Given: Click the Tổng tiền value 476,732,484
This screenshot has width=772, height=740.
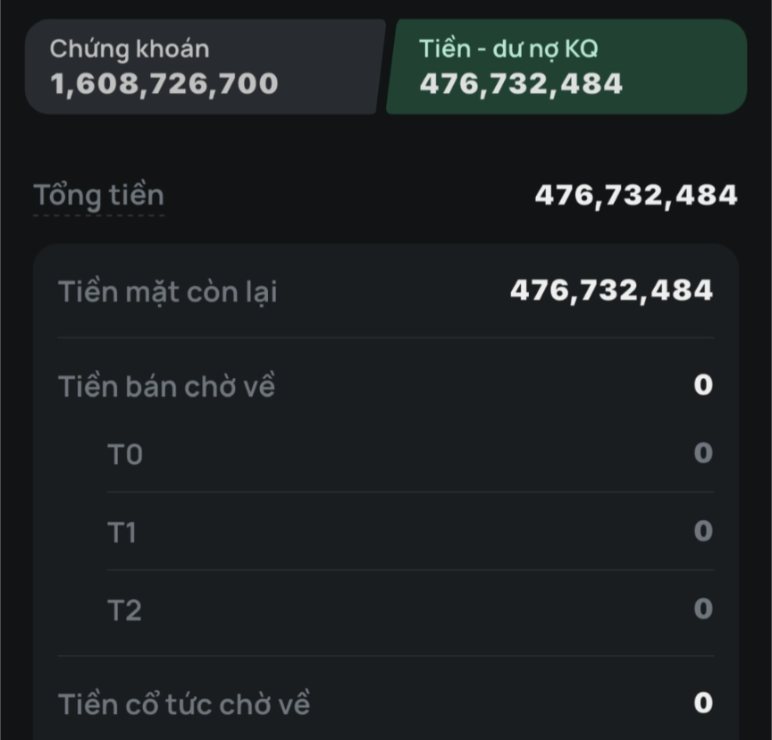Looking at the screenshot, I should (636, 196).
